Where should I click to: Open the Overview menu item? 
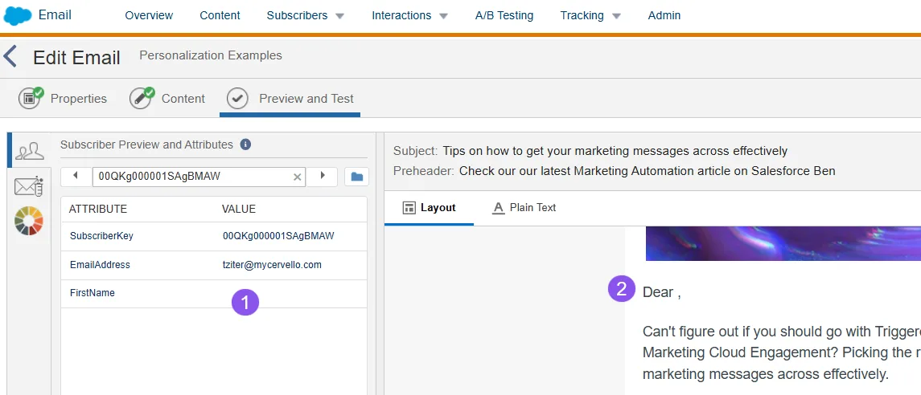coord(149,16)
